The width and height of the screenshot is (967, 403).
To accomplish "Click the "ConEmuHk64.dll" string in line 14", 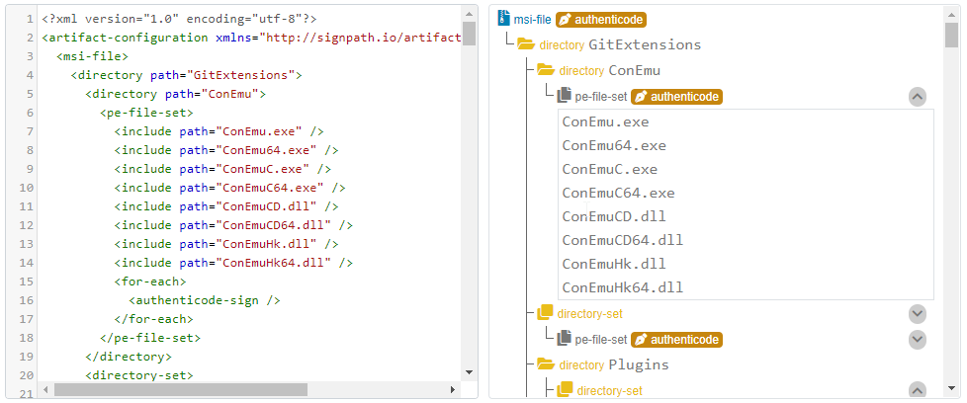I will (273, 263).
